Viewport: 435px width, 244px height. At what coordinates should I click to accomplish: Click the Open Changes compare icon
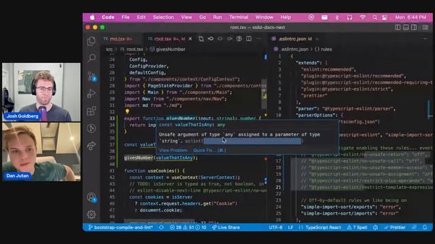click(201, 39)
